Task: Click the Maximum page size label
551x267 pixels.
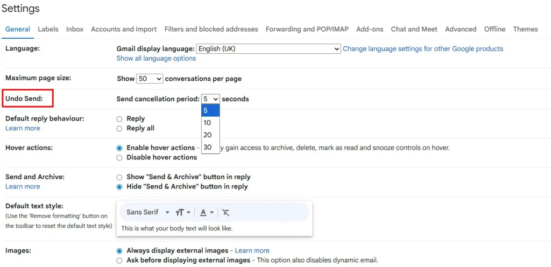Action: coord(38,78)
